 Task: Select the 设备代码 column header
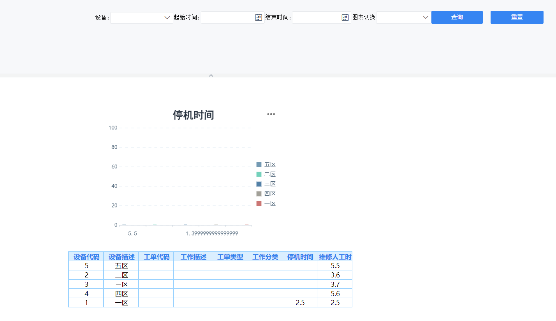click(86, 257)
